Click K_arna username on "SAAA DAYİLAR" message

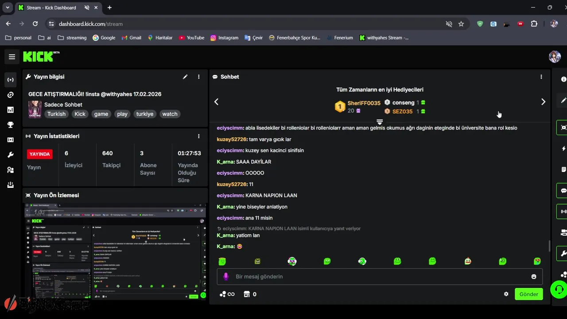pos(225,162)
